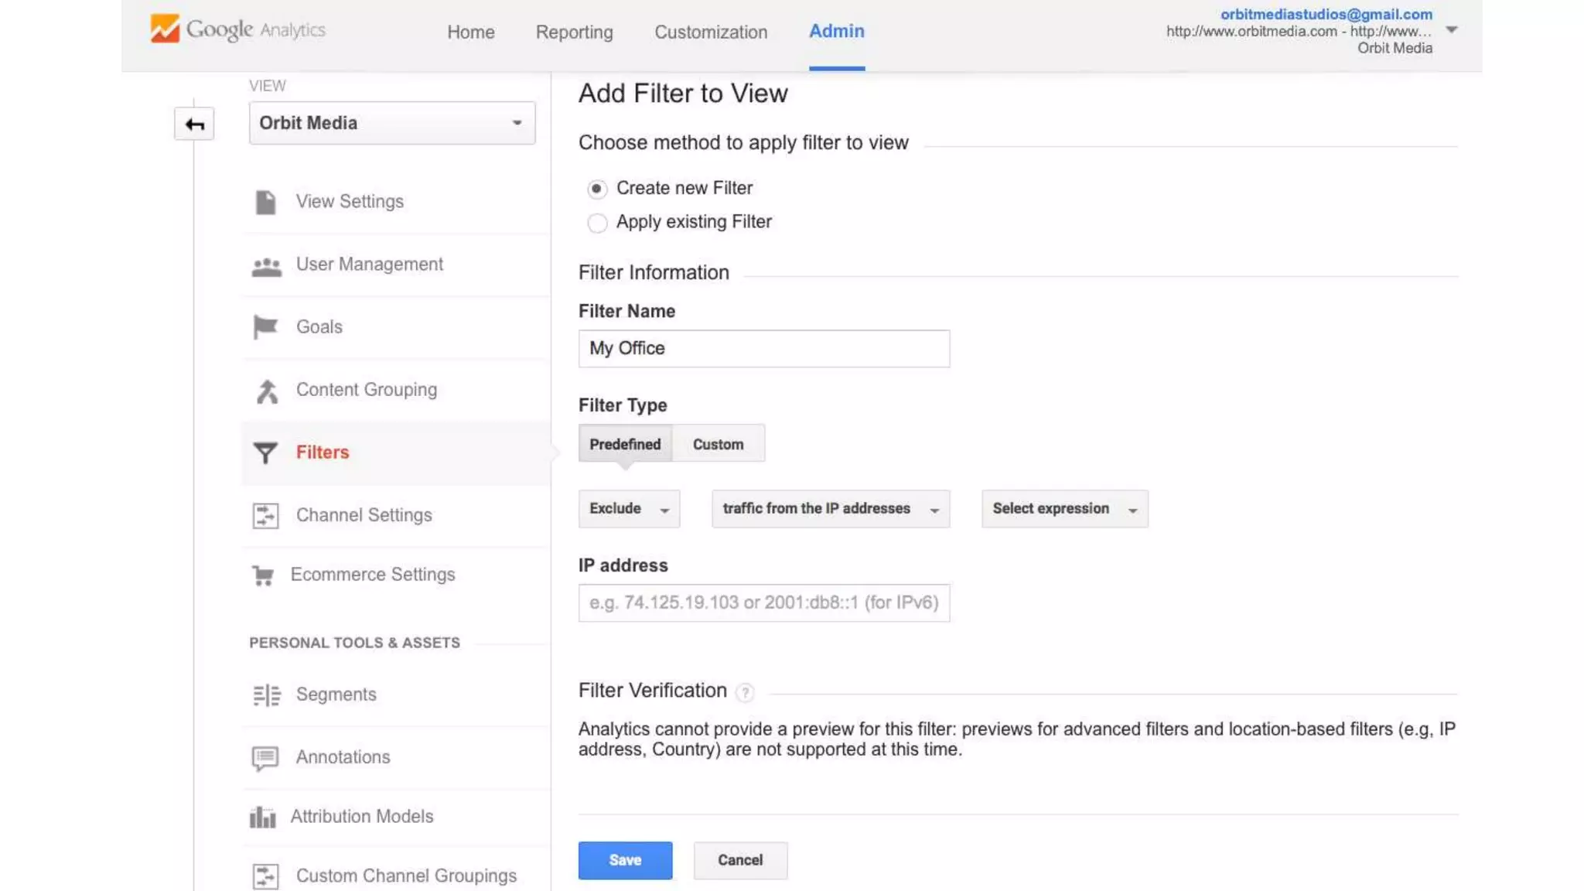Open the Select expression dropdown

pyautogui.click(x=1064, y=509)
